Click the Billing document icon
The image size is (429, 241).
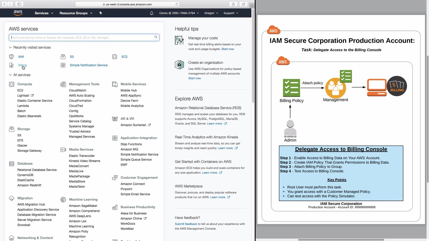click(11, 65)
